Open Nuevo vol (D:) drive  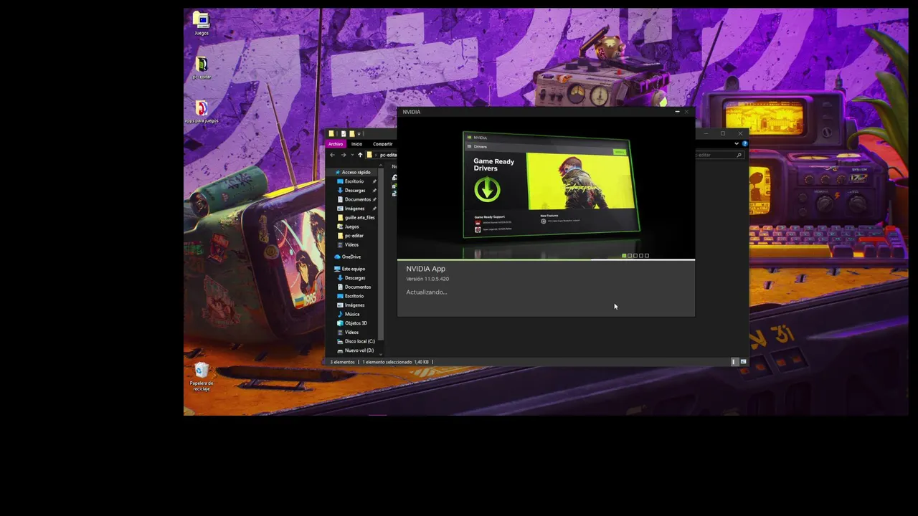[359, 350]
